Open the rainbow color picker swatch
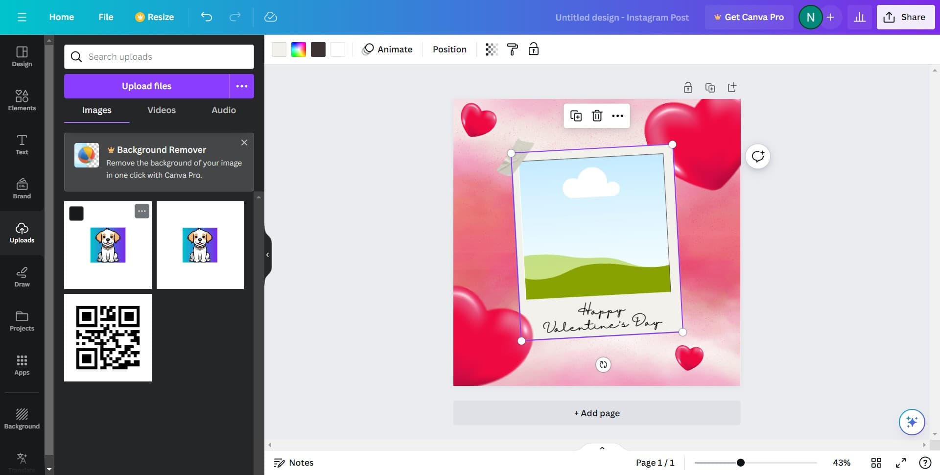940x475 pixels. pos(298,49)
